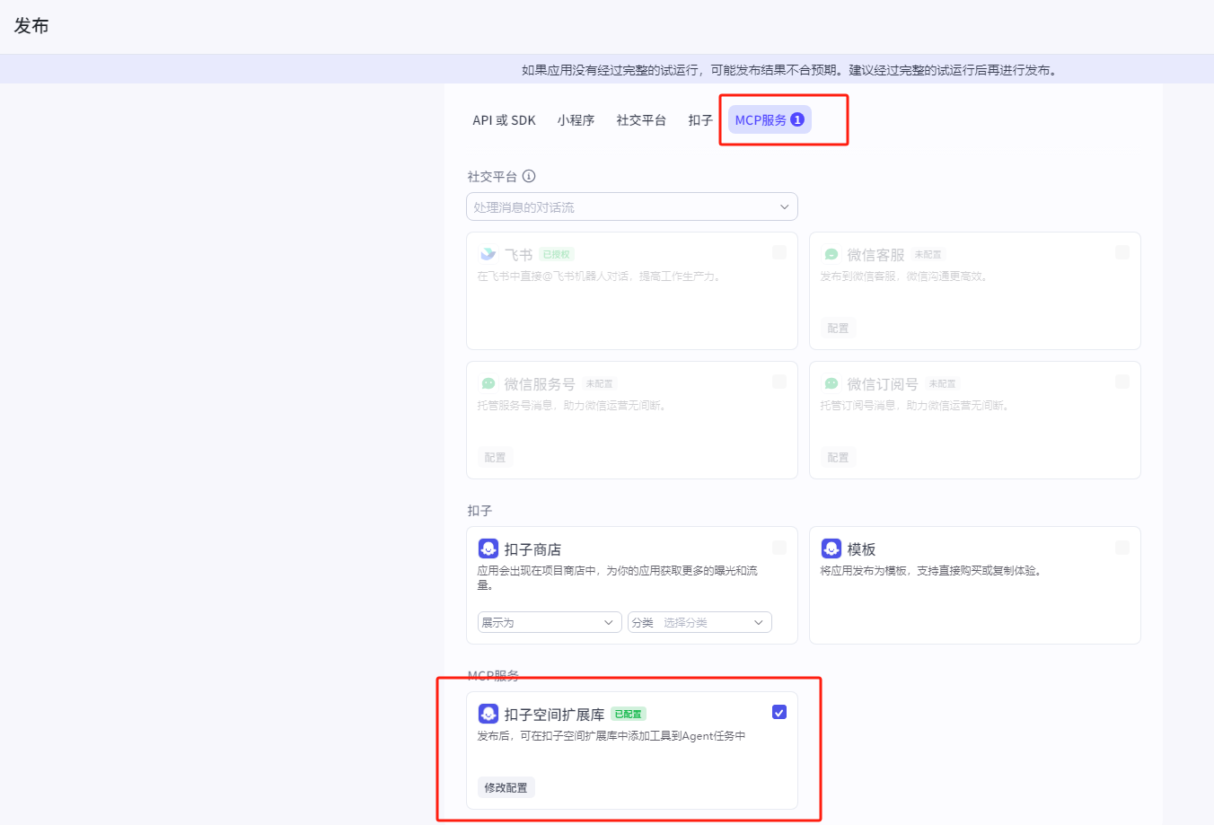Image resolution: width=1214 pixels, height=825 pixels.
Task: Click the 扣子空间扩展库 description text
Action: point(611,736)
